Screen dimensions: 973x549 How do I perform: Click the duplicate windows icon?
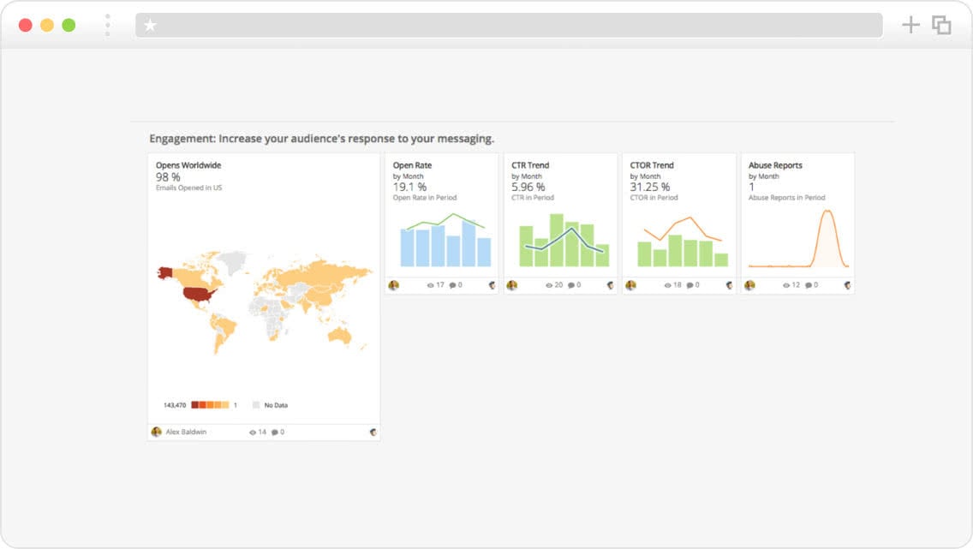941,26
